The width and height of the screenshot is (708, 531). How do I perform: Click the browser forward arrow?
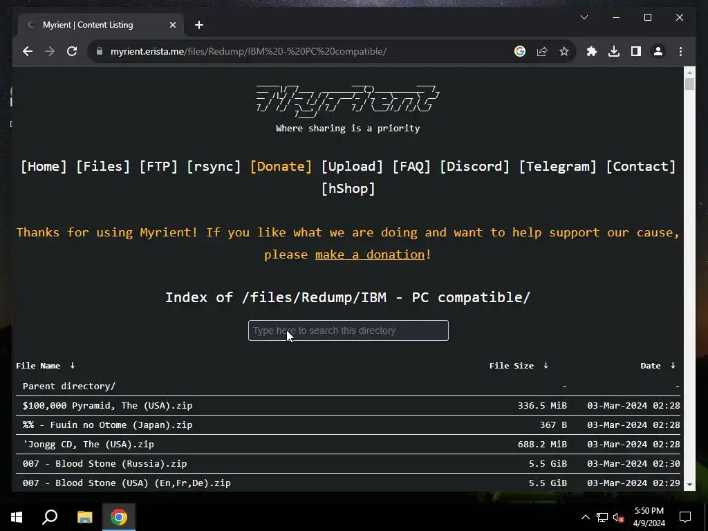pyautogui.click(x=50, y=51)
